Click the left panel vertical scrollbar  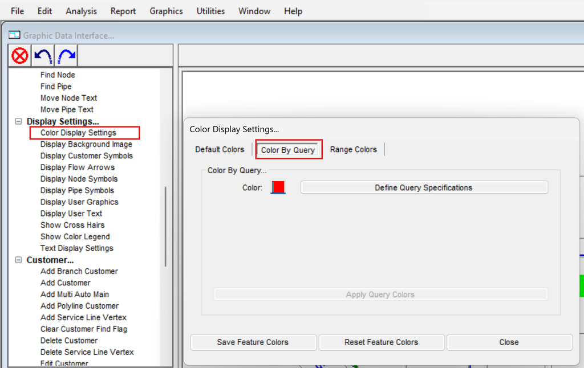(165, 226)
